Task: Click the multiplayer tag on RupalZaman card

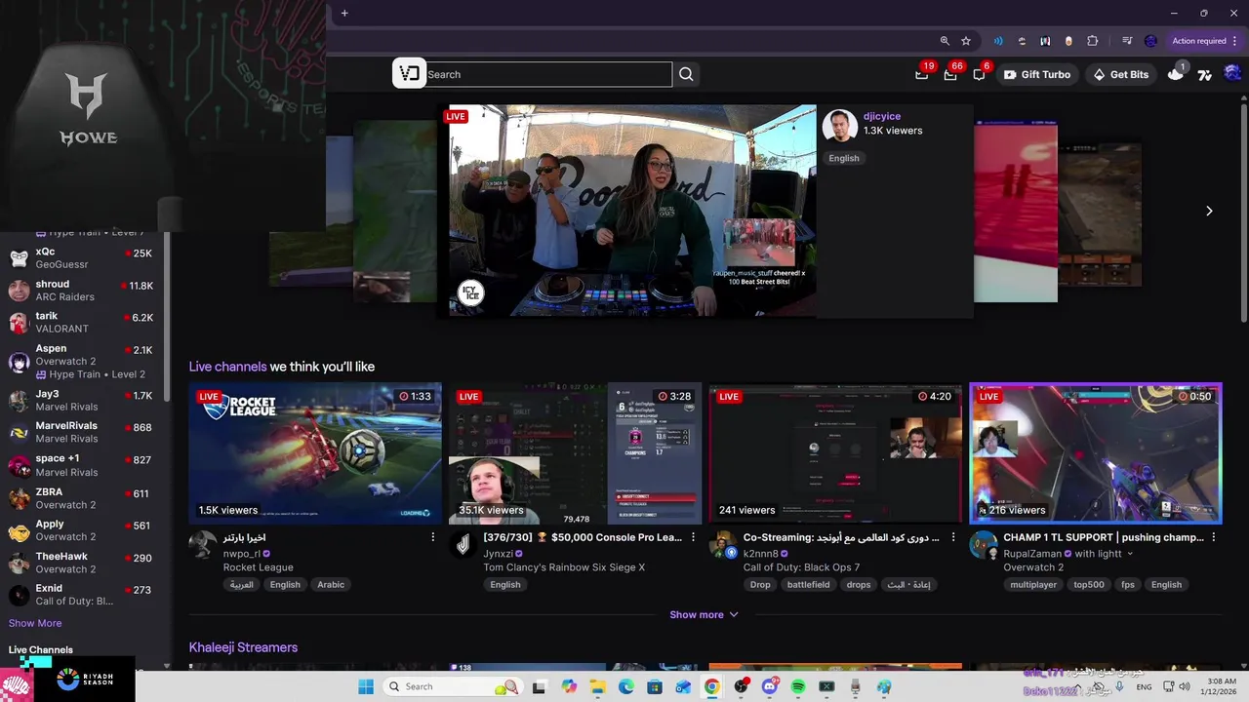Action: tap(1033, 585)
